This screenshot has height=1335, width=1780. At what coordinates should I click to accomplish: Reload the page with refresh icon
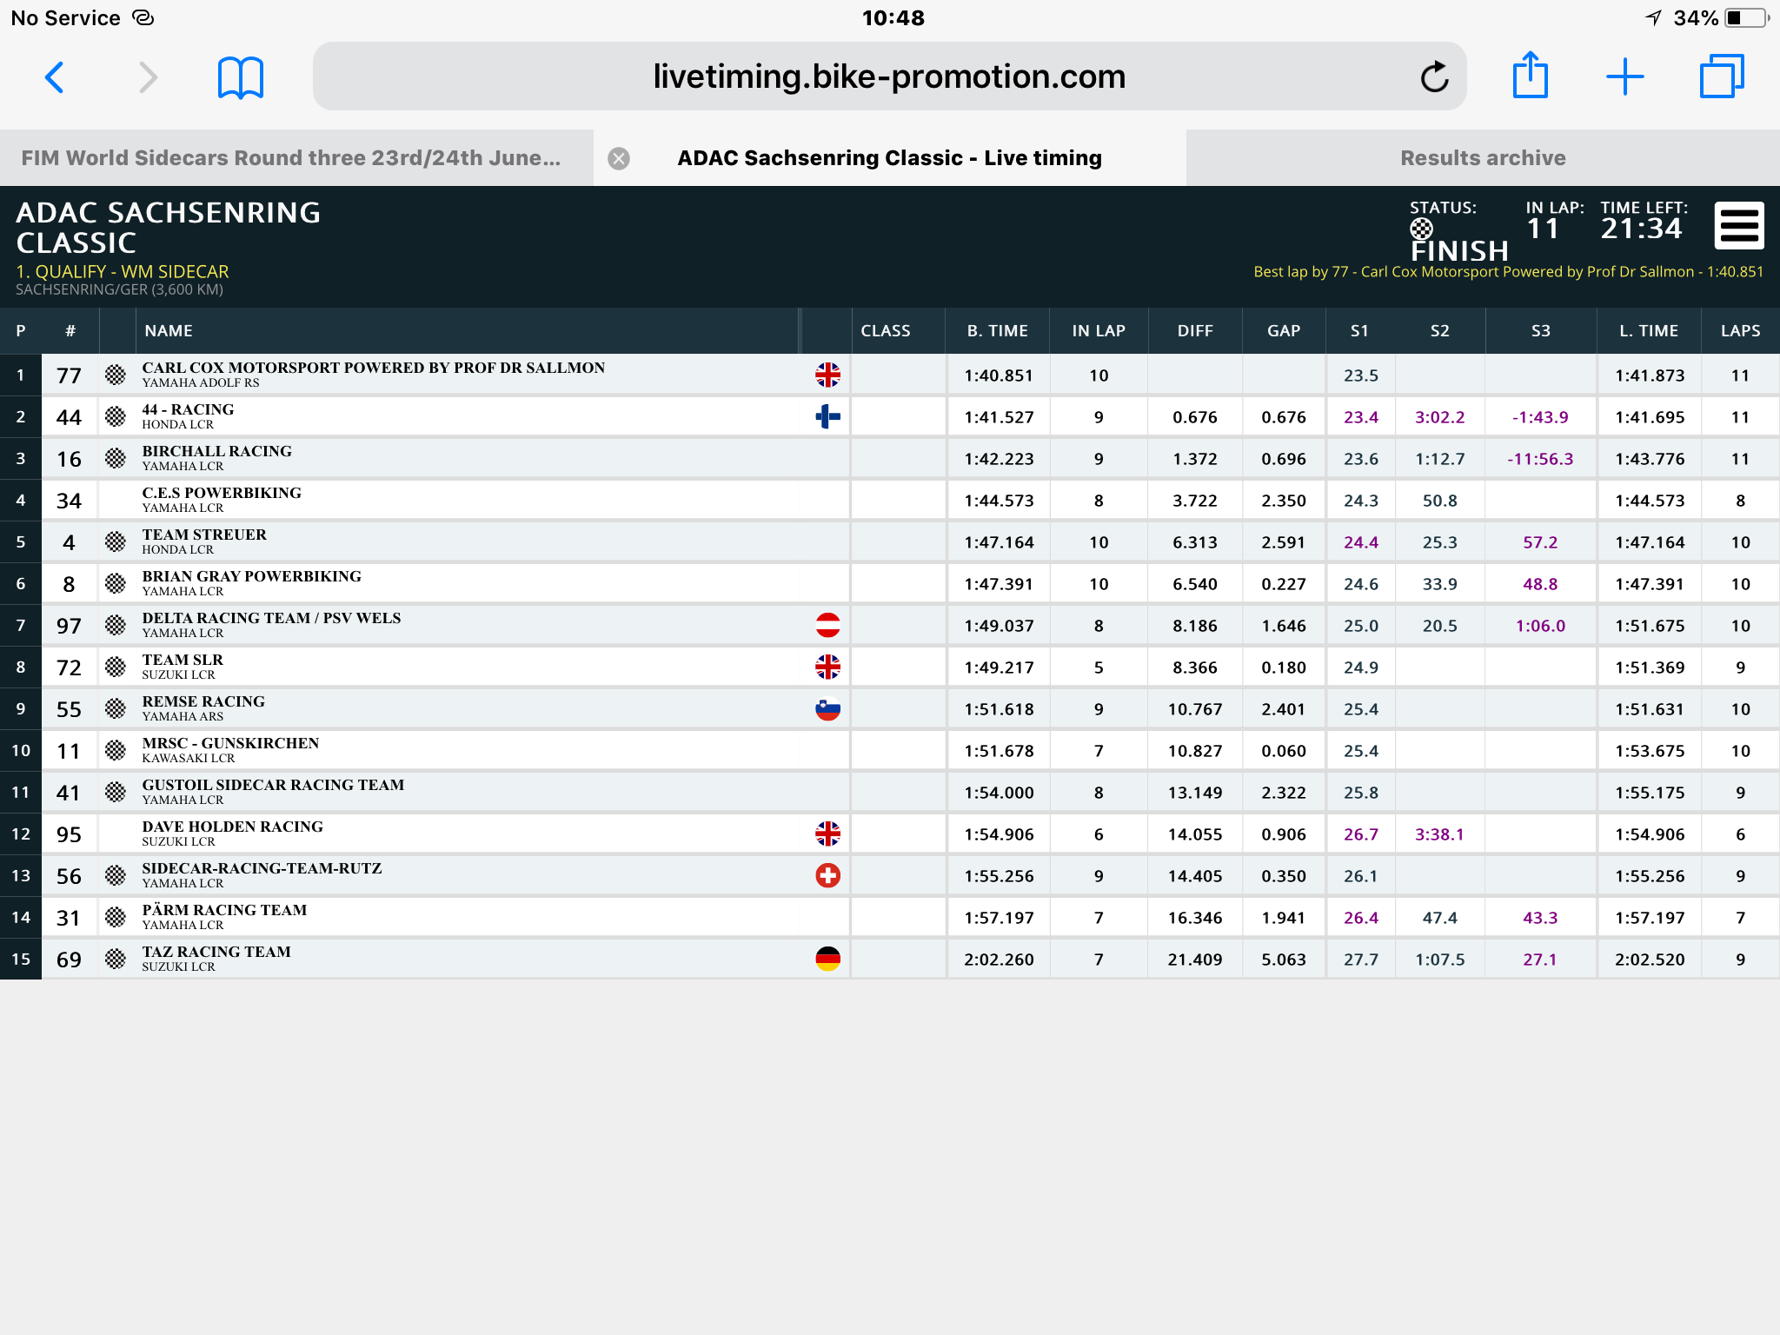1434,77
